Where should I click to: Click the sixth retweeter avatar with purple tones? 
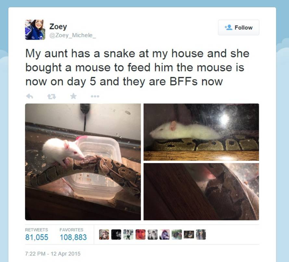pyautogui.click(x=165, y=234)
